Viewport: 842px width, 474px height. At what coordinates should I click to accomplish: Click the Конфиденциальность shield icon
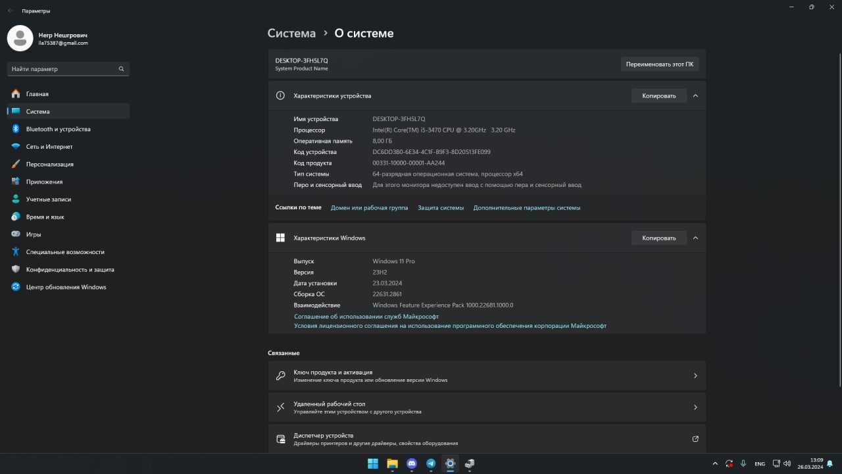click(16, 269)
